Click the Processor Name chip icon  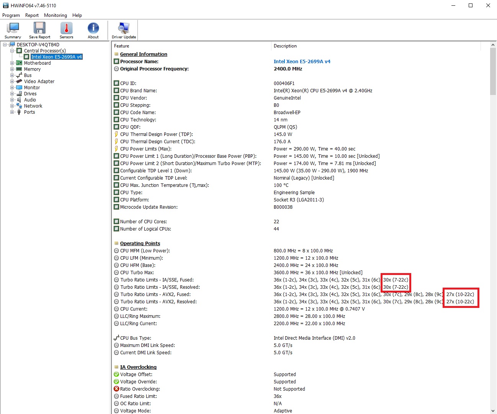tap(116, 62)
